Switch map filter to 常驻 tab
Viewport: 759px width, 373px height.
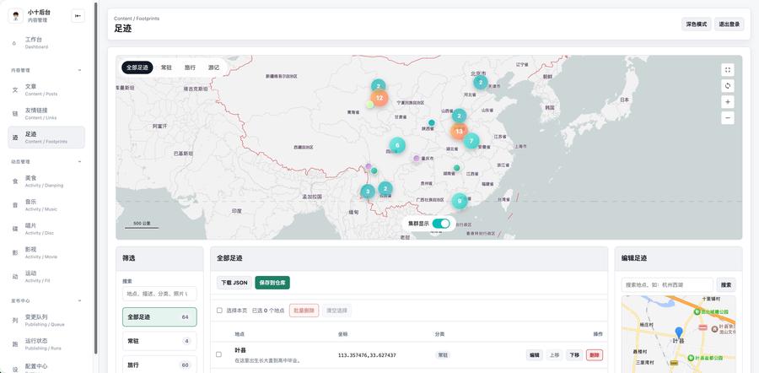166,68
